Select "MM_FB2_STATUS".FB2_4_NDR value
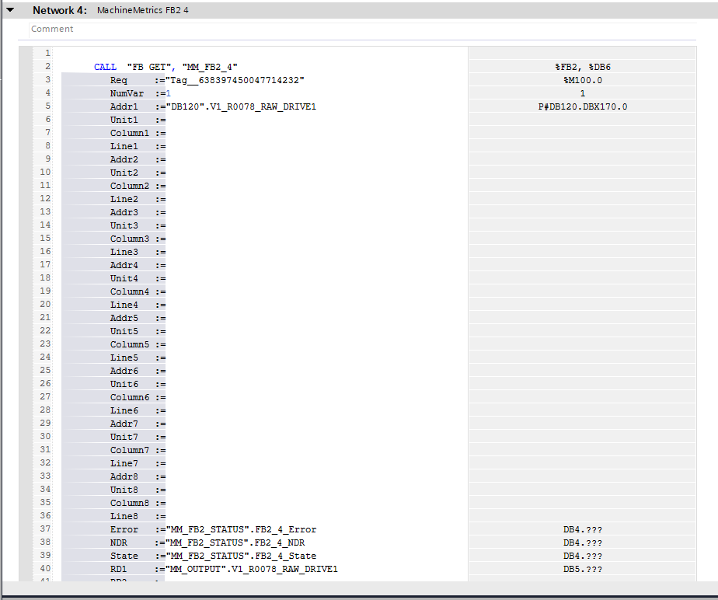The image size is (718, 600). tap(235, 542)
